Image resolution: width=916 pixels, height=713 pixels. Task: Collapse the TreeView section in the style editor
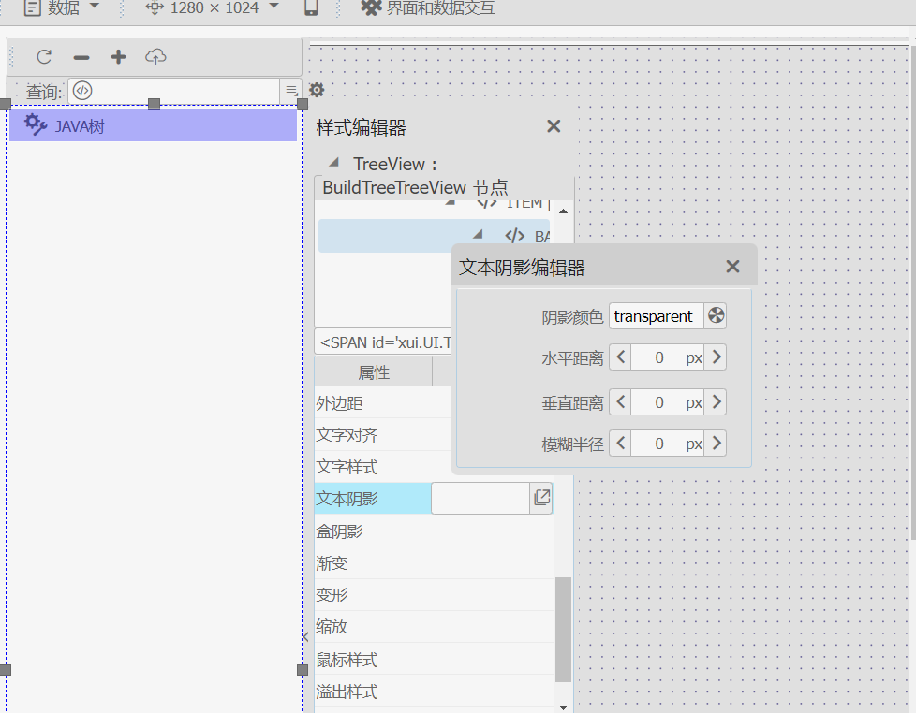332,161
